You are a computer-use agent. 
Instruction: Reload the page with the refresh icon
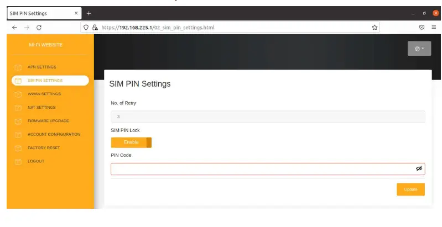pyautogui.click(x=39, y=27)
